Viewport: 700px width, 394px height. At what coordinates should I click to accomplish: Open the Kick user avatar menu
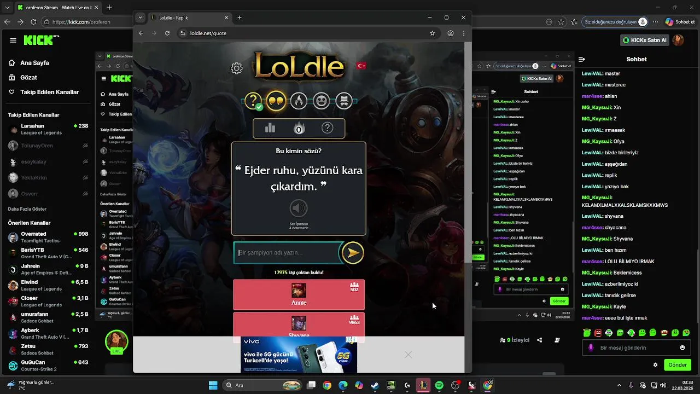click(x=678, y=40)
